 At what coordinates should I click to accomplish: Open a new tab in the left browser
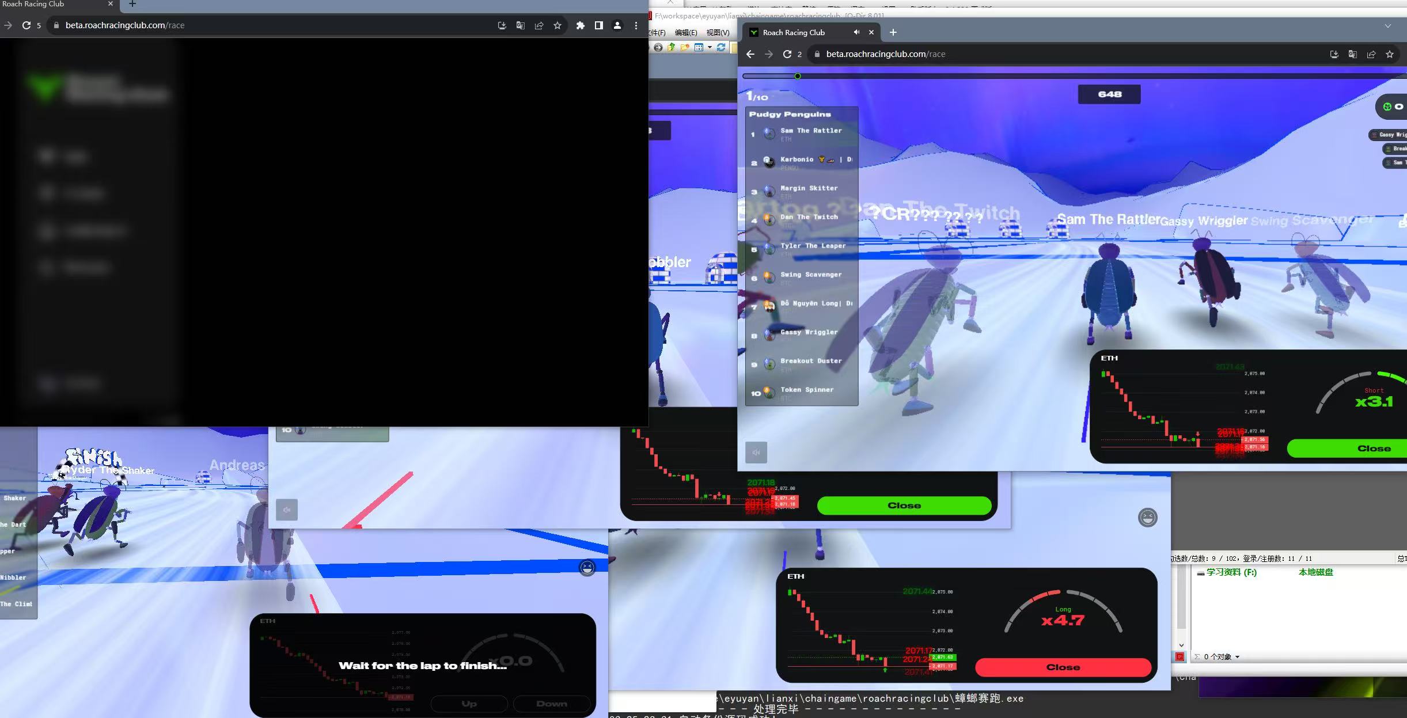click(x=132, y=4)
